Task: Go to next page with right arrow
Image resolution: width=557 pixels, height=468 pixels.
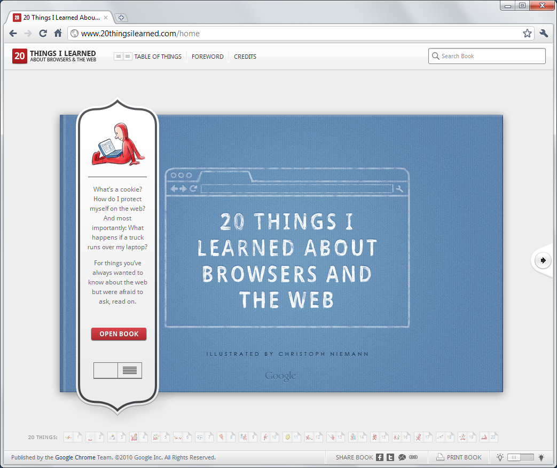Action: click(543, 260)
